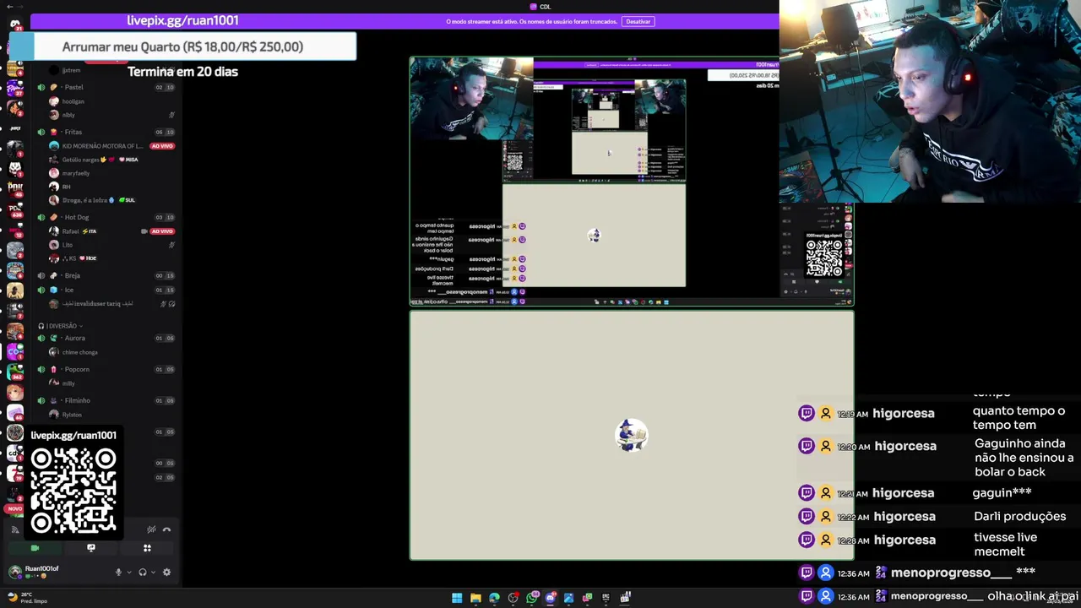Image resolution: width=1081 pixels, height=608 pixels.
Task: Click the speaker icon beside Breja channel
Action: pyautogui.click(x=41, y=275)
